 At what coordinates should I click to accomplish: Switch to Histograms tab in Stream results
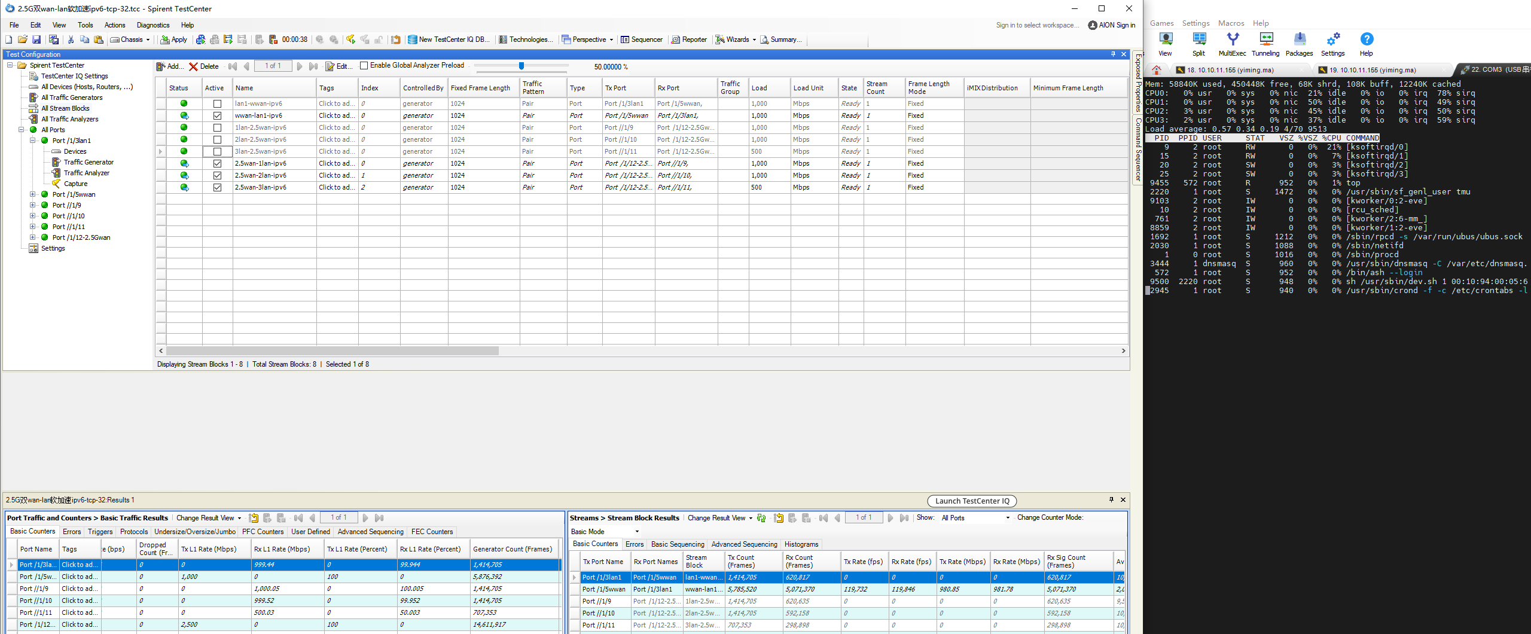point(801,544)
